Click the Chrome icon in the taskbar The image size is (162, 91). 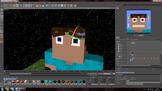(7, 89)
